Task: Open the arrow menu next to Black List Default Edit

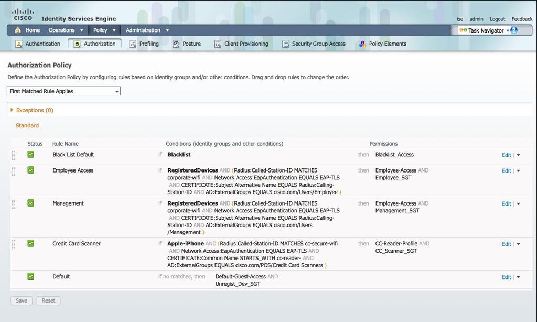Action: (519, 155)
